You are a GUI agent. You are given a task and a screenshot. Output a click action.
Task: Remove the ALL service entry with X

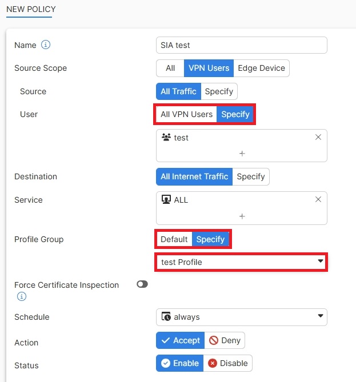[318, 200]
